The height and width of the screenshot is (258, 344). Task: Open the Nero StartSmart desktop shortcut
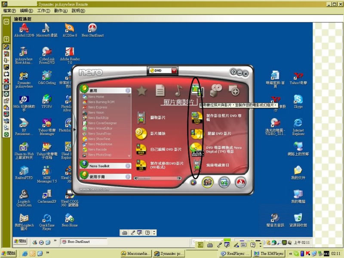(92, 31)
